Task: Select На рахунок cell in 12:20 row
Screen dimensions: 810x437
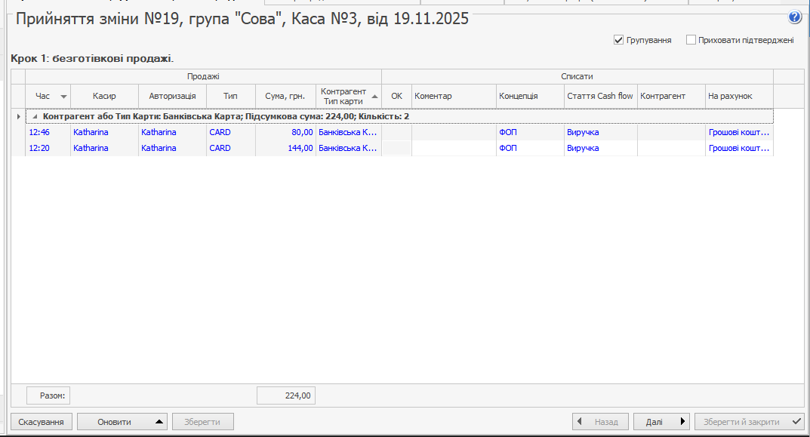Action: point(739,148)
